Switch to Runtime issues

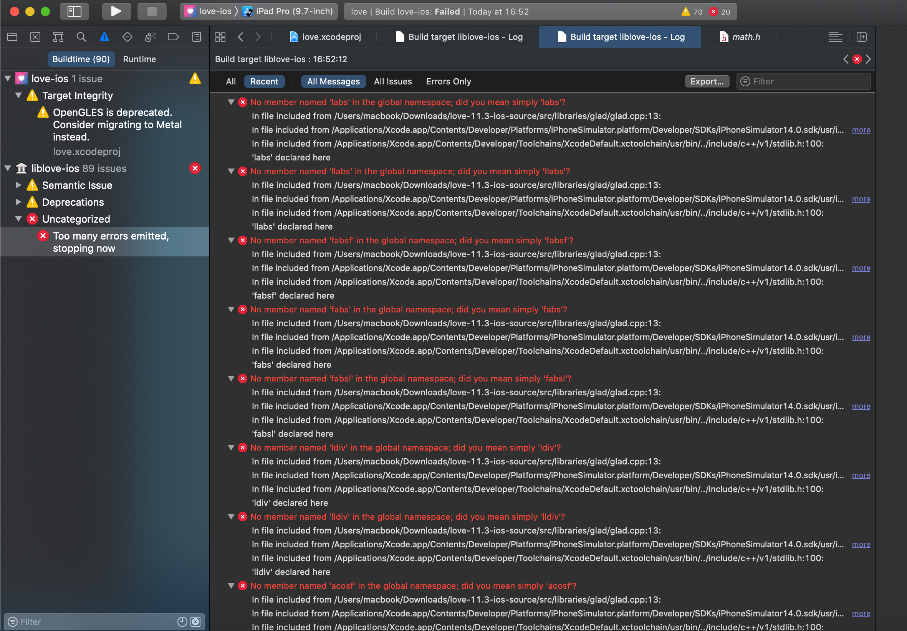click(139, 59)
